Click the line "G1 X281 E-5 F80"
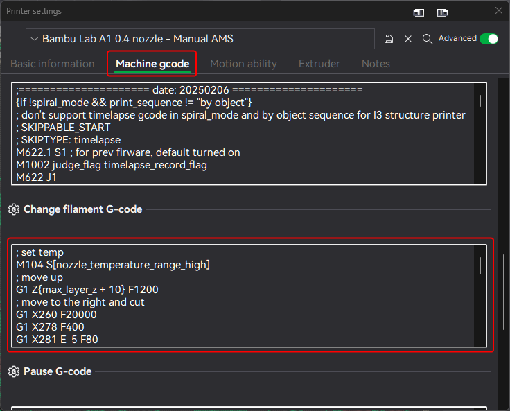The width and height of the screenshot is (510, 411). coord(57,340)
